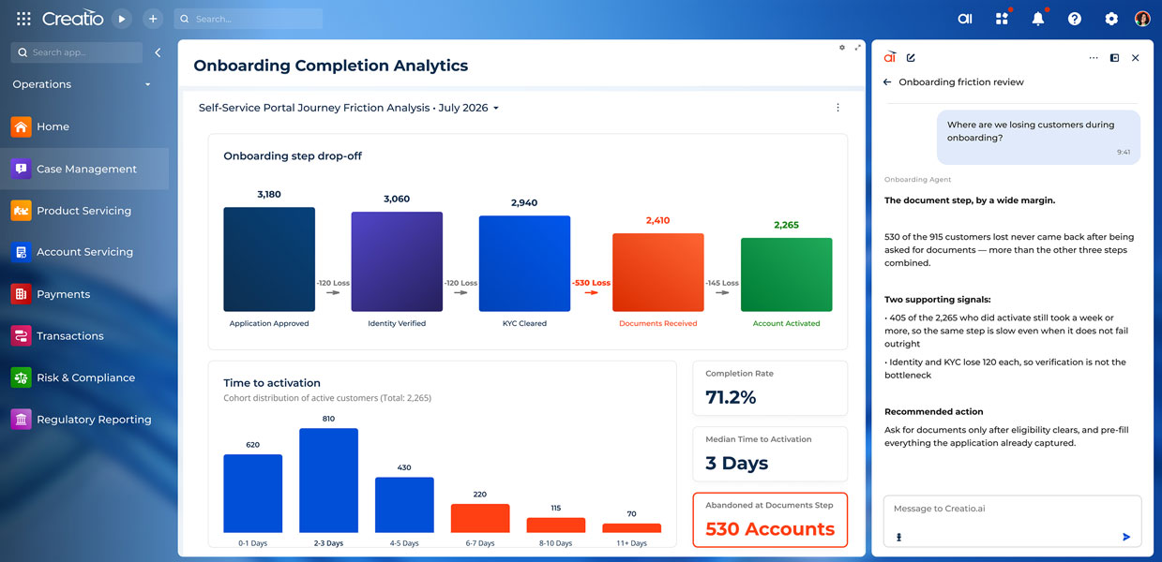Start new chat with edit icon
This screenshot has width=1162, height=562.
(x=911, y=58)
